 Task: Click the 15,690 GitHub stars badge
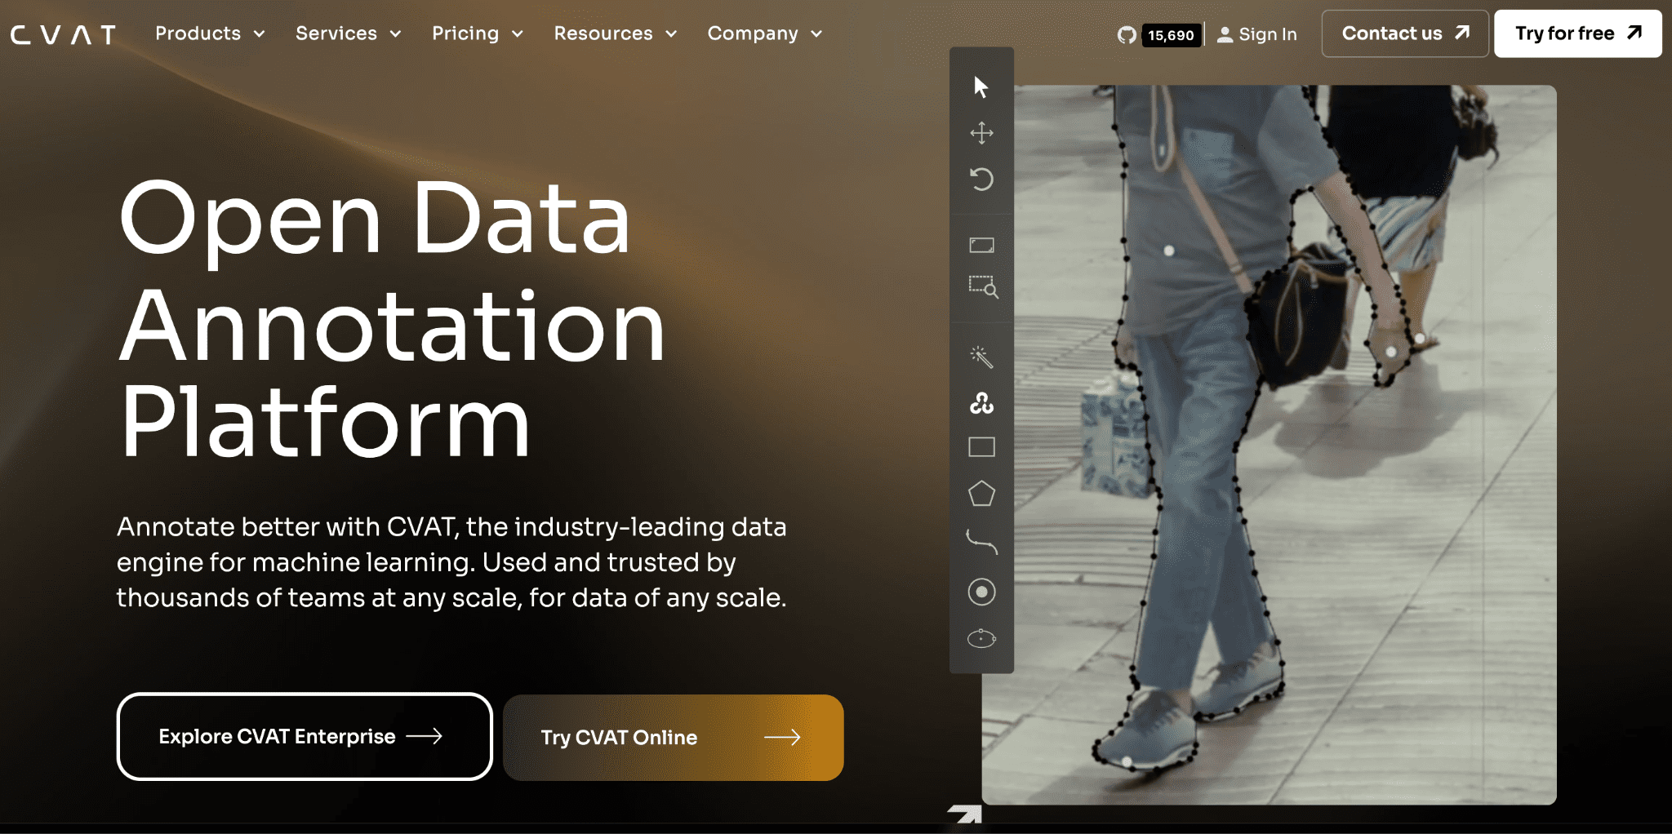(1171, 35)
